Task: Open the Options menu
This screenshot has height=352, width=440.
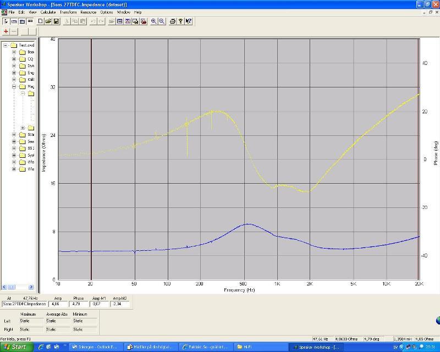Action: point(107,12)
